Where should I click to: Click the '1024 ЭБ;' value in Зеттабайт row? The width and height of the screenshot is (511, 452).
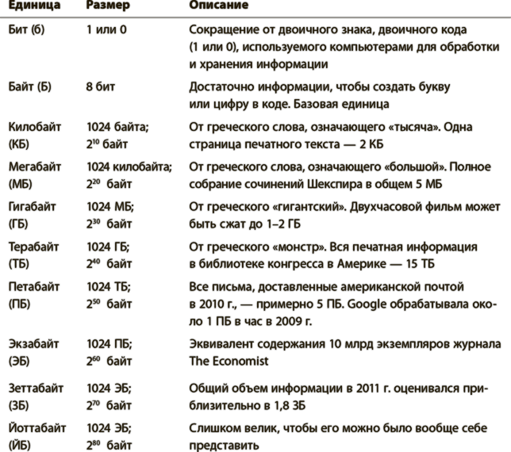click(109, 389)
